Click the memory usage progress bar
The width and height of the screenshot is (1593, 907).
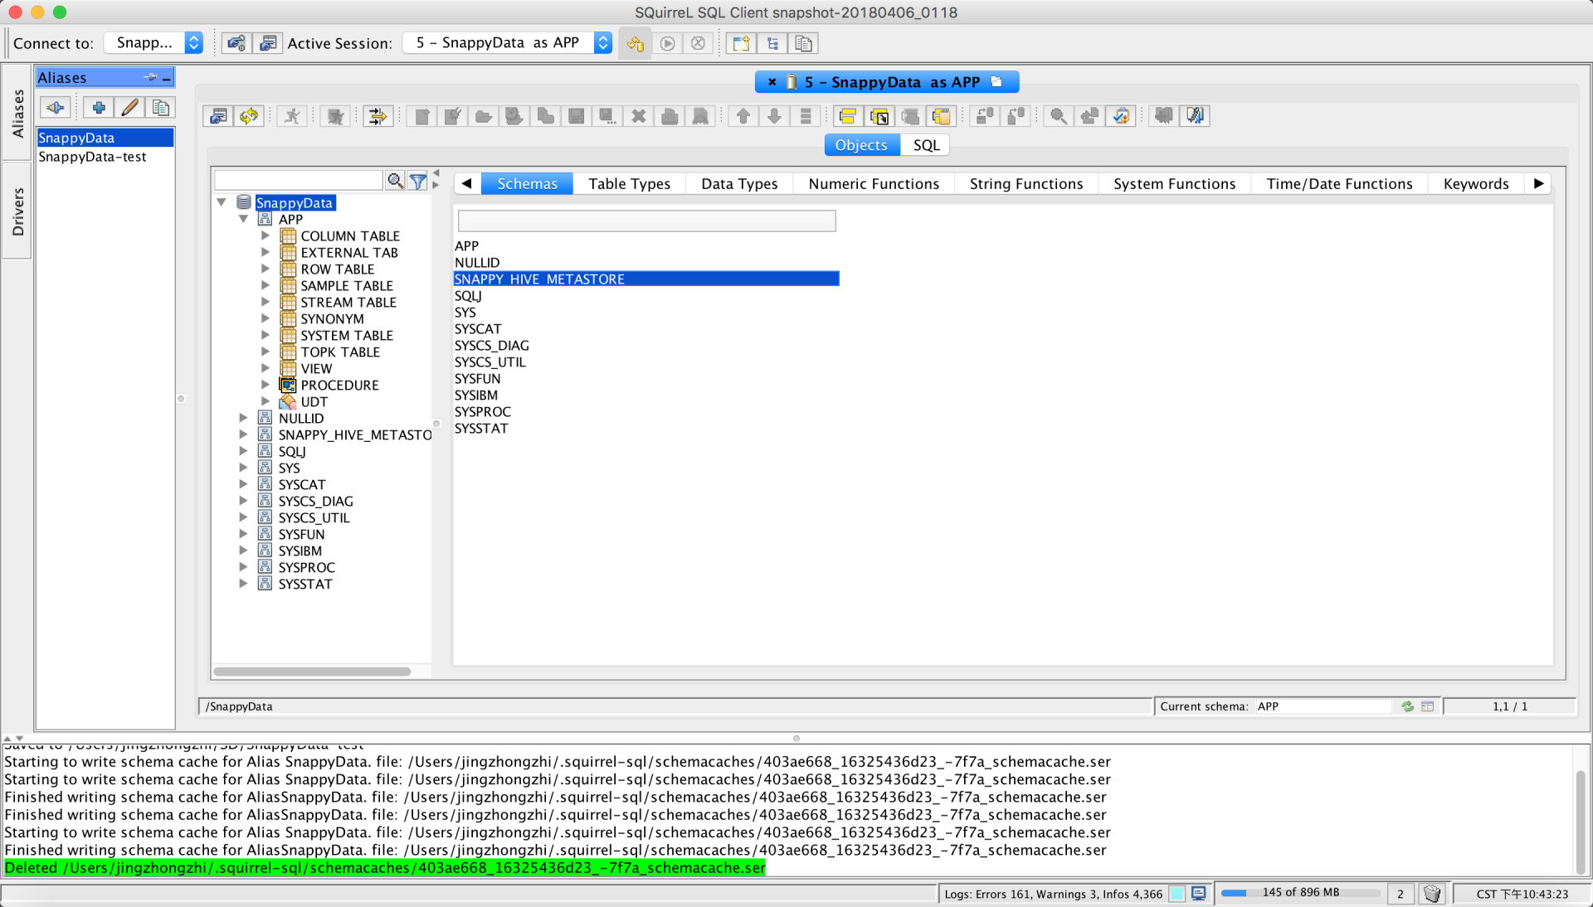[1299, 893]
